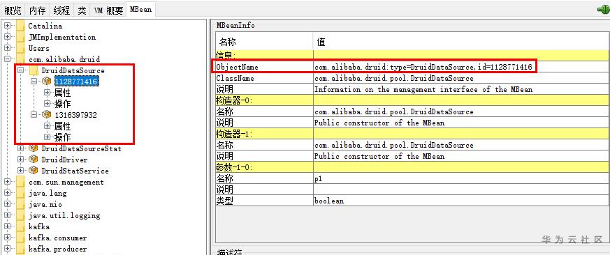Viewport: 610px width, 255px height.
Task: Click the java.nio folder icon
Action: 21,203
